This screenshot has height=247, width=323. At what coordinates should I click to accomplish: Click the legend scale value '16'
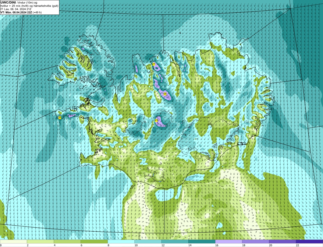(217, 245)
